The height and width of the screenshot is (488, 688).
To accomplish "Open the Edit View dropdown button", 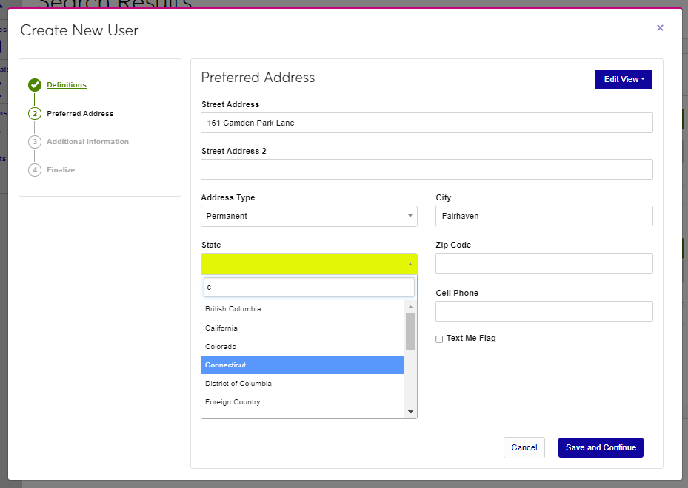I will point(623,79).
